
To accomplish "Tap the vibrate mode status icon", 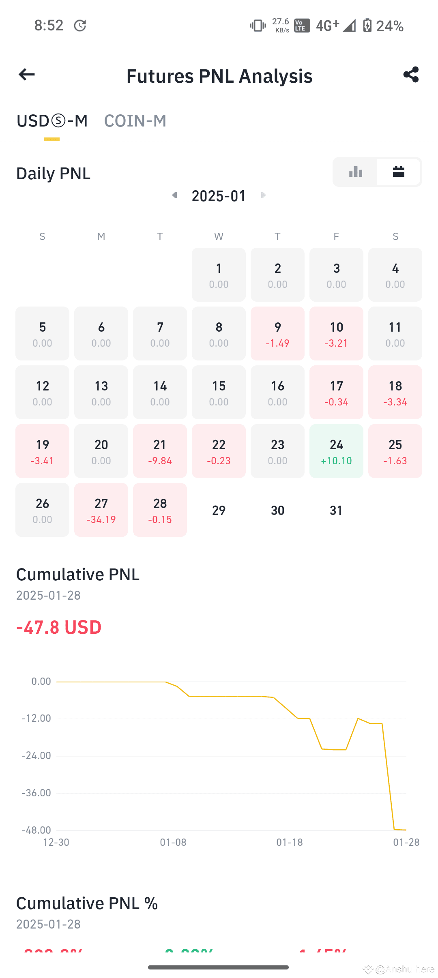I will (x=258, y=26).
